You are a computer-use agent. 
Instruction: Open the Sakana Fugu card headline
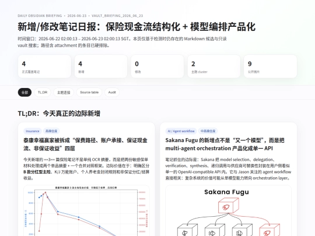tap(225, 145)
